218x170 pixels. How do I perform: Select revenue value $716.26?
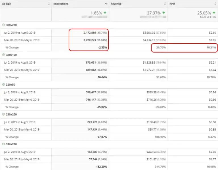pos(151,100)
